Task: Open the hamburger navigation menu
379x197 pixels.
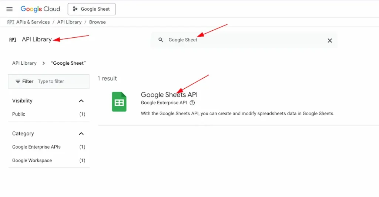Action: 10,9
